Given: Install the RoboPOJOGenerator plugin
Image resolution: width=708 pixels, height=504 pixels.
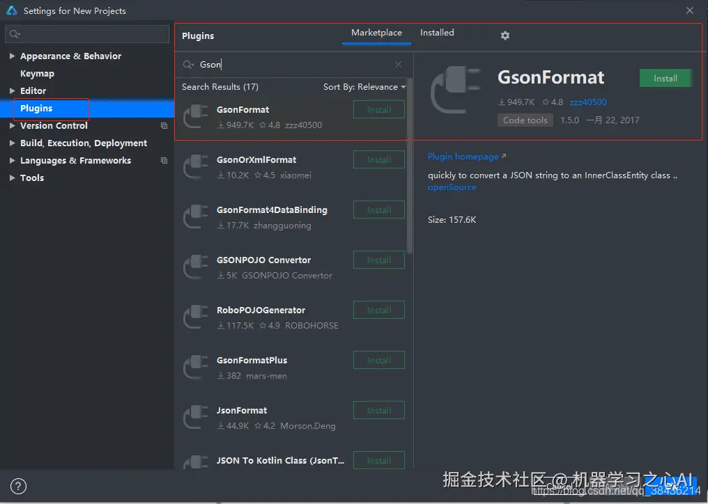Looking at the screenshot, I should [379, 310].
